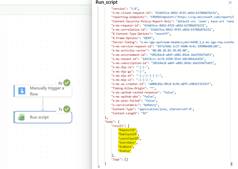The width and height of the screenshot is (238, 169).
Task: Click the output box scrollbar thumb
Action: 232,164
